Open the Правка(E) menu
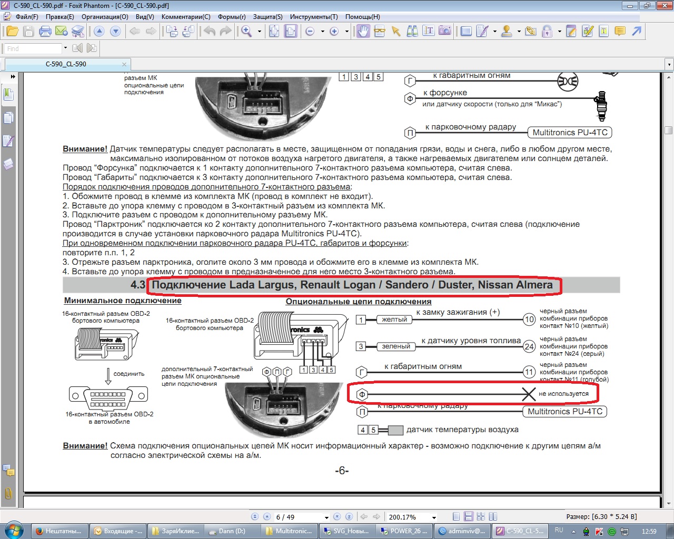Image resolution: width=674 pixels, height=539 pixels. pos(60,17)
